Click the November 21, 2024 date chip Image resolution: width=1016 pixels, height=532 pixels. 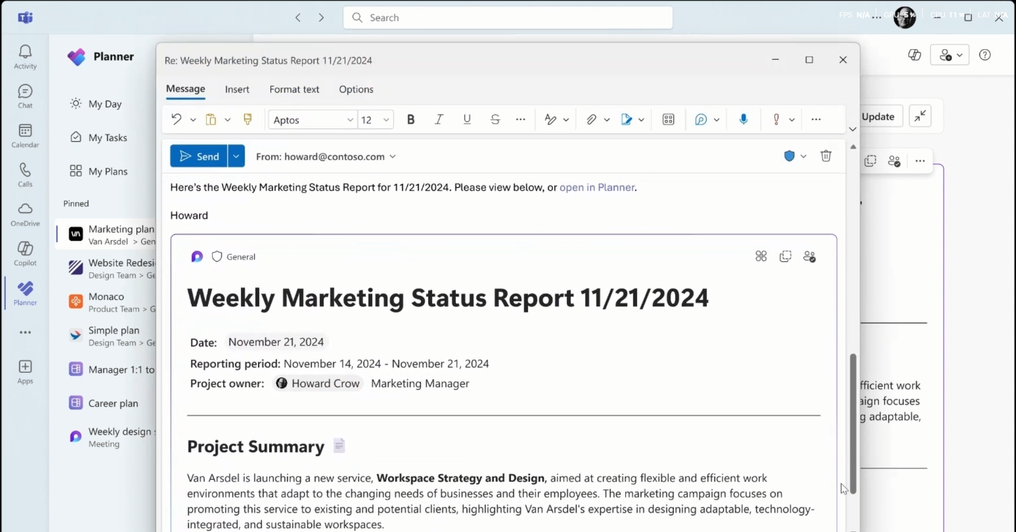(x=276, y=342)
